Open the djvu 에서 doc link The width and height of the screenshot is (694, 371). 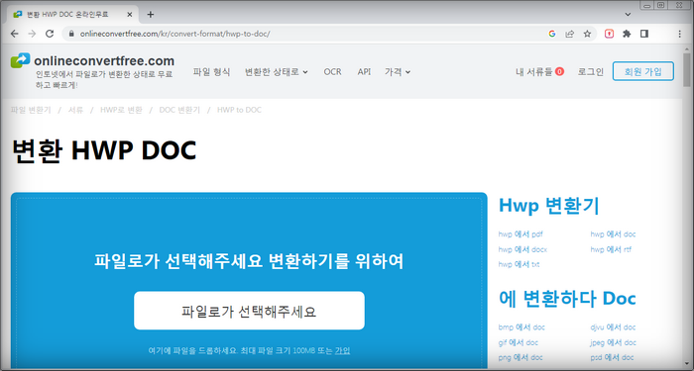click(x=613, y=327)
